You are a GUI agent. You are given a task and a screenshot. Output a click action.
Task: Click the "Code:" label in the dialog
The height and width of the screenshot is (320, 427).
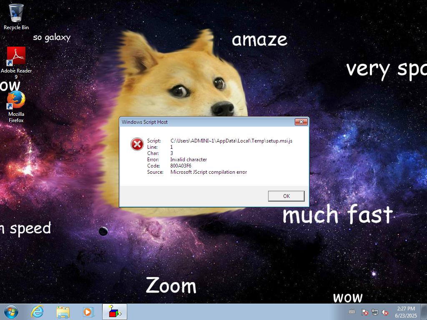pos(153,166)
